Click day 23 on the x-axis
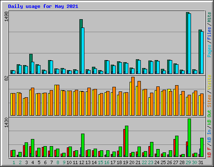Image resolution: width=214 pixels, height=167 pixels. (x=150, y=162)
